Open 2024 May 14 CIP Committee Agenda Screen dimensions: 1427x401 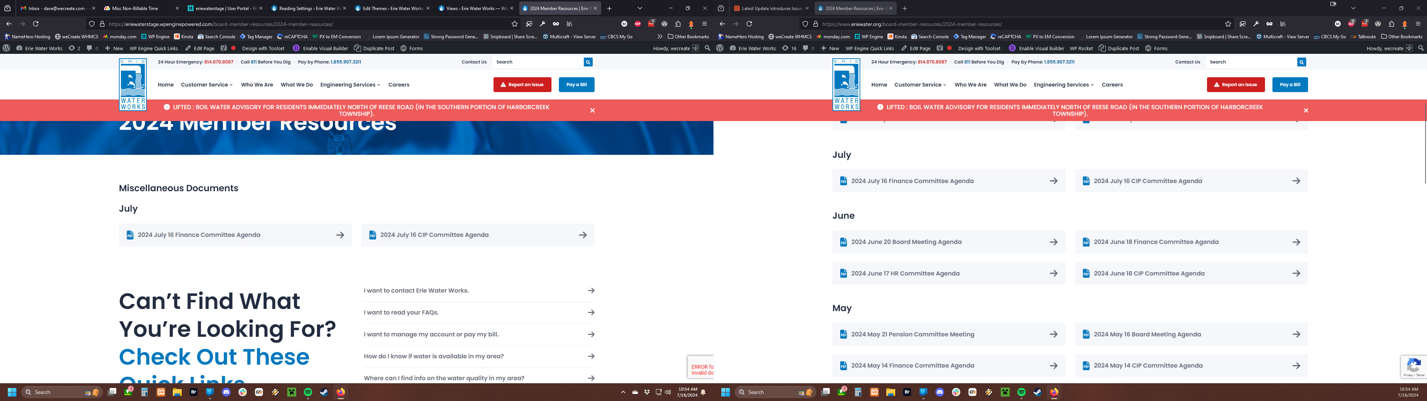click(1191, 366)
